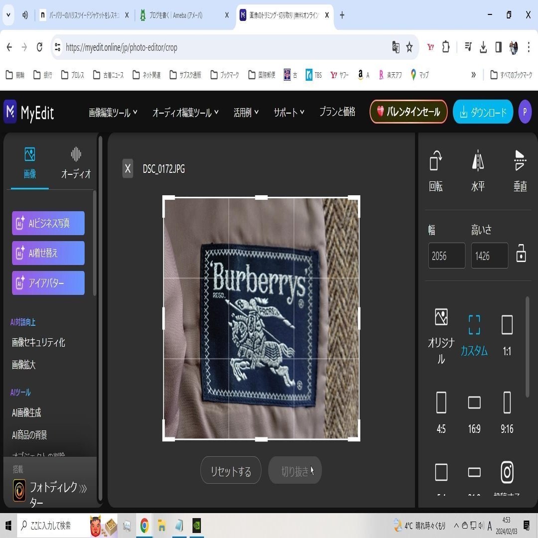The height and width of the screenshot is (538, 538).
Task: Click the リセットする button
Action: tap(231, 470)
